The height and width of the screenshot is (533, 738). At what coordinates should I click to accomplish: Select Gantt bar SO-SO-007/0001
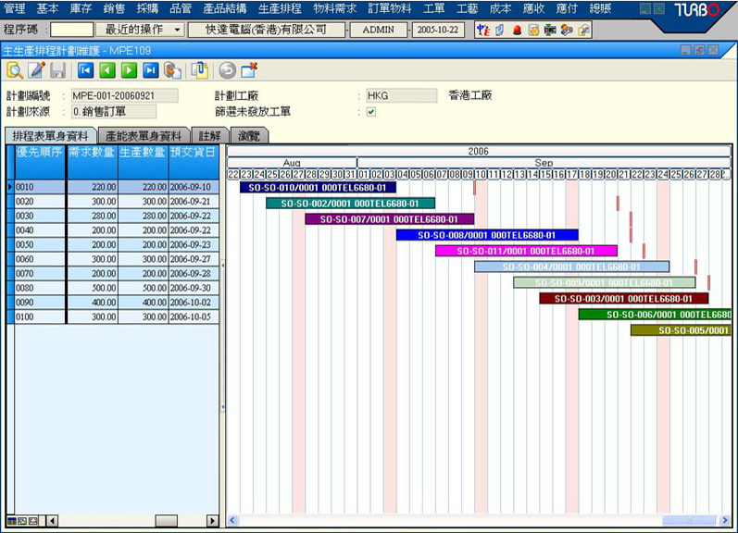coord(389,219)
